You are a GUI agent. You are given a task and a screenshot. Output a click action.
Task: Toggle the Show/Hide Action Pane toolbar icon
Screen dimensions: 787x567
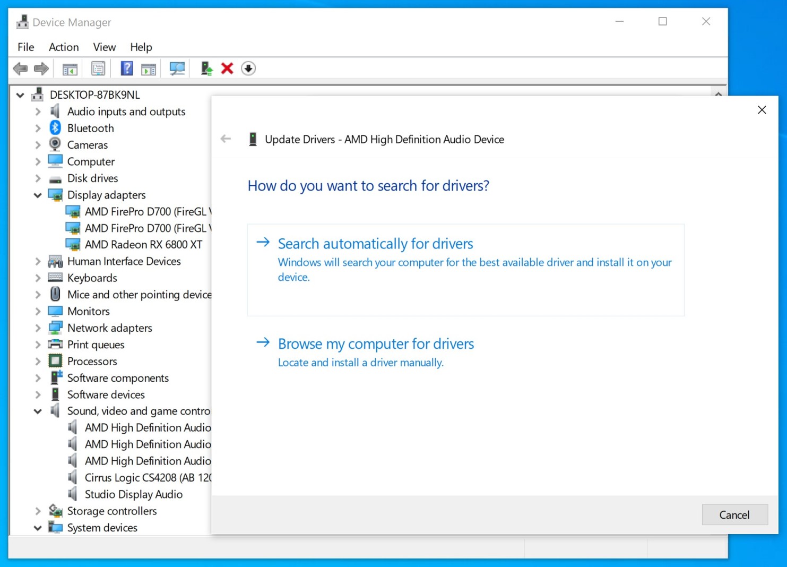149,68
